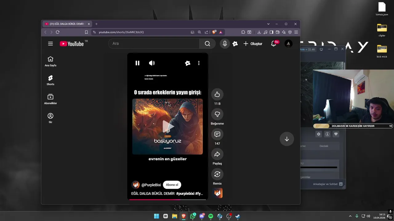Open the browser downloads icon
Viewport: 394px width, 221px height.
pyautogui.click(x=259, y=32)
